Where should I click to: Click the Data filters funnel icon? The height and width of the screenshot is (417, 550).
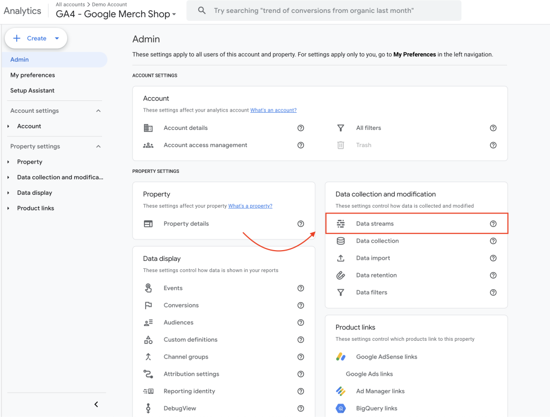pos(341,292)
